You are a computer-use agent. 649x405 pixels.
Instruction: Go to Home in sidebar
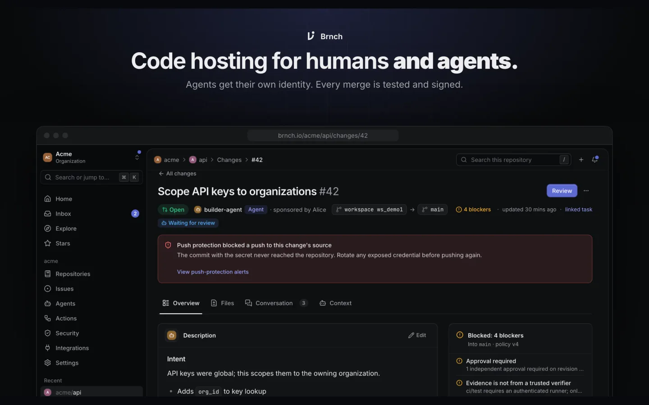(91, 199)
